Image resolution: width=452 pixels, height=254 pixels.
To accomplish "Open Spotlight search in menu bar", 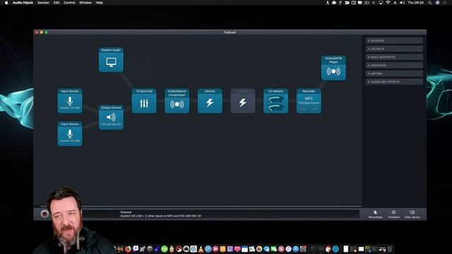I will point(430,3).
